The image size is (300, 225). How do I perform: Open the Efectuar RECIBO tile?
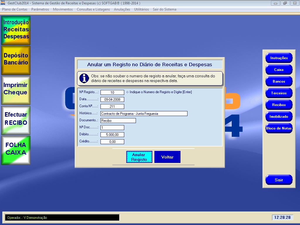tap(16, 120)
